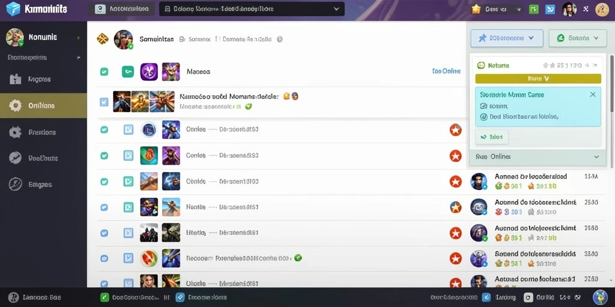615x307 pixels.
Task: Select Grentions in the left sidebar
Action: 42,133
